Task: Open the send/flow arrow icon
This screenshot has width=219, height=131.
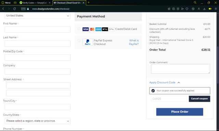Action: click(x=182, y=9)
